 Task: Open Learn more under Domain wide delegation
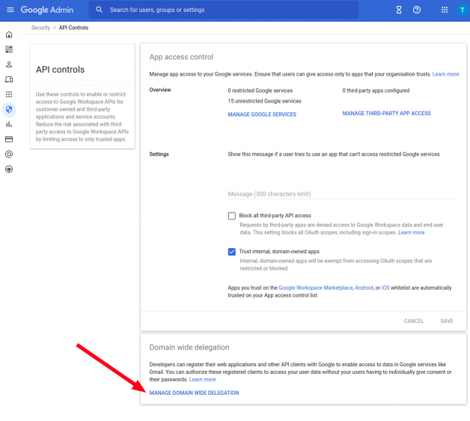point(202,379)
